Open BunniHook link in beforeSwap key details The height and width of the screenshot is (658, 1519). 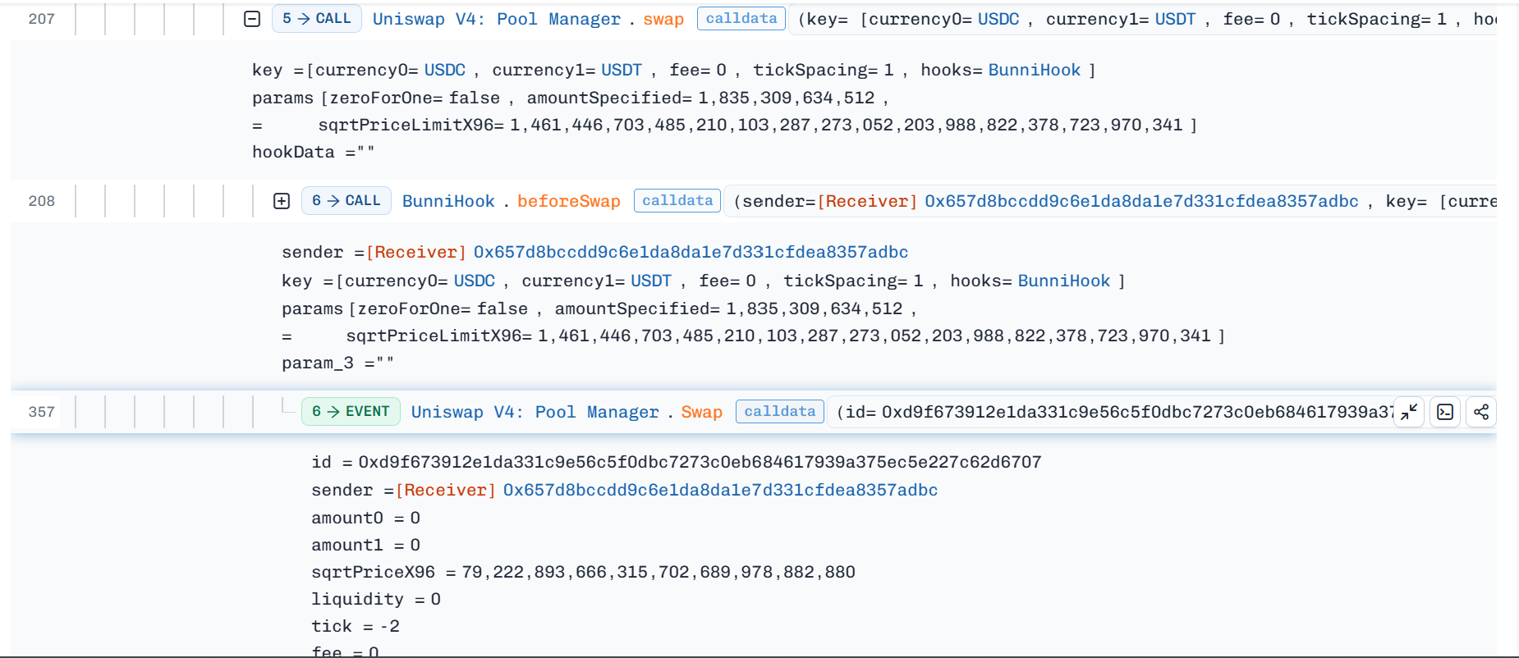[1064, 281]
